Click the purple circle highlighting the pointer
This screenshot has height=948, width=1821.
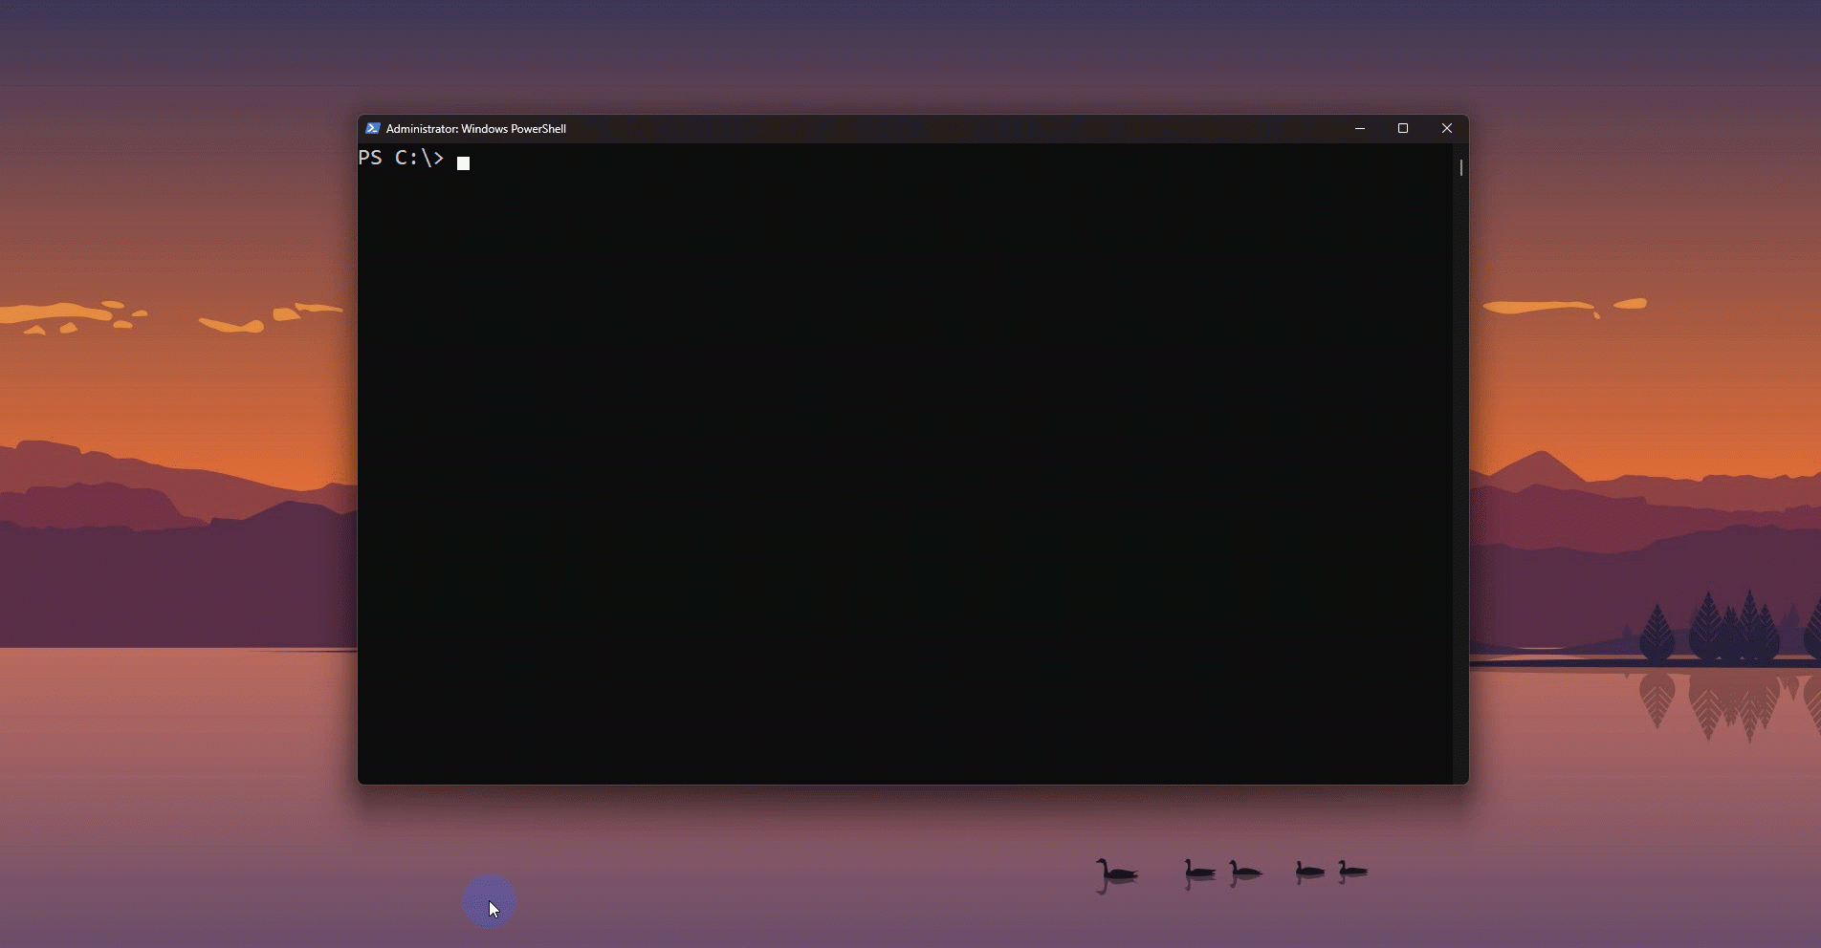(489, 900)
